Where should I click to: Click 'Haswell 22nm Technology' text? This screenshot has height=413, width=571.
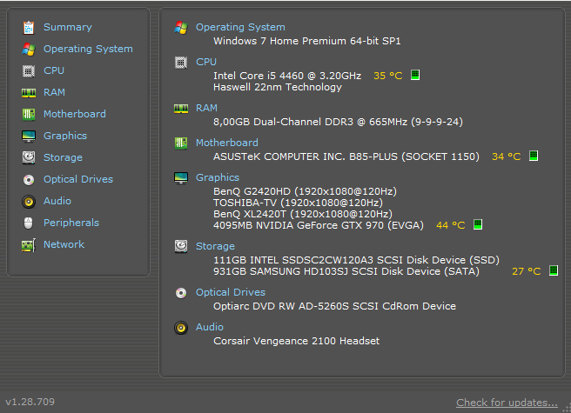click(x=278, y=87)
